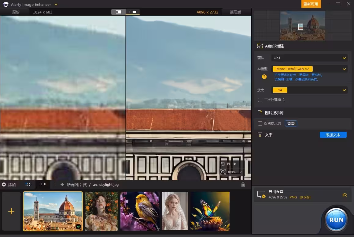Click the 添加文本 button

pos(333,135)
